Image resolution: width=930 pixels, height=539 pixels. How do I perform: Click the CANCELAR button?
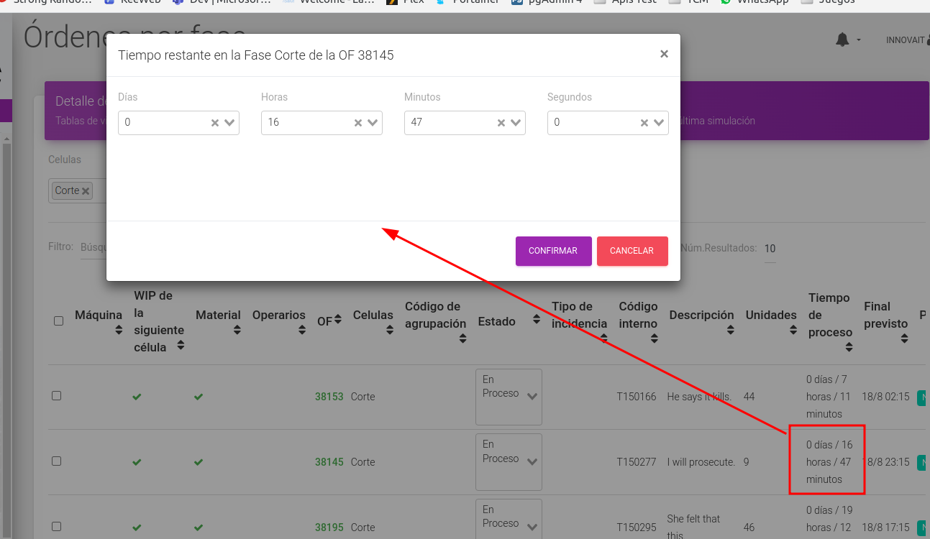pyautogui.click(x=632, y=251)
